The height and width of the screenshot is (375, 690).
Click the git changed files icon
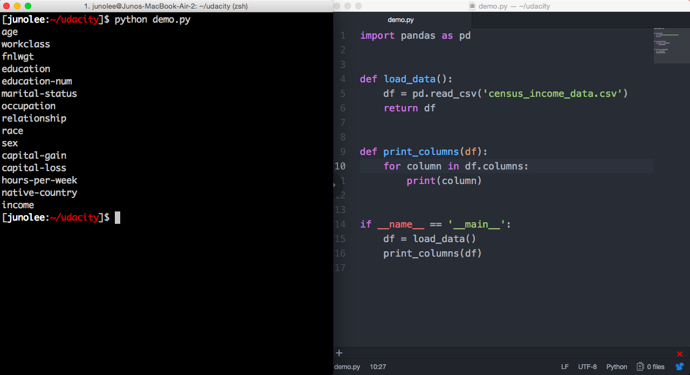pos(640,367)
